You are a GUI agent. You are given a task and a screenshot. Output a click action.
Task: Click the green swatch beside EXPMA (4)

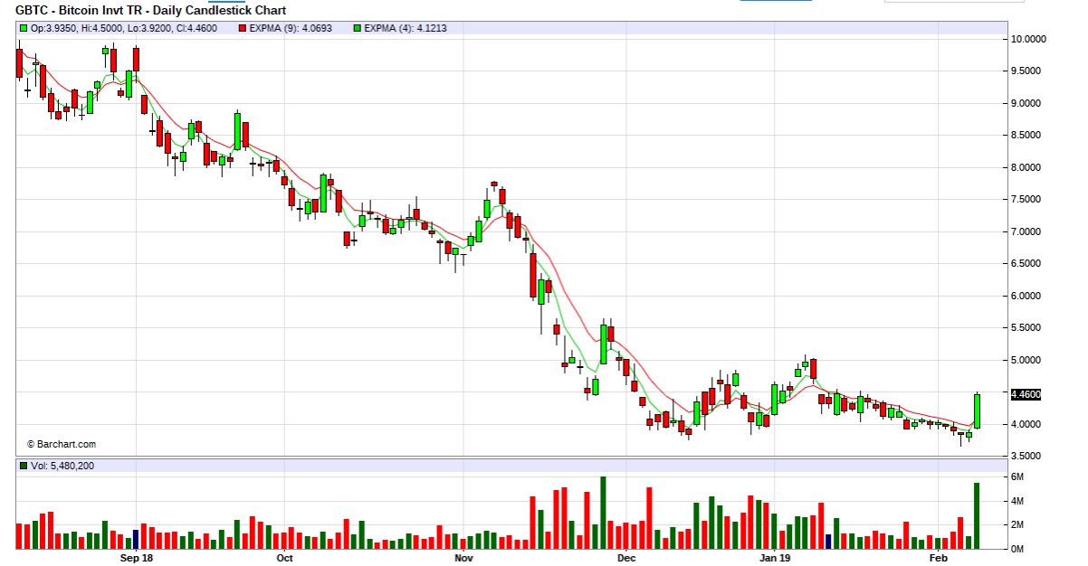(x=359, y=29)
